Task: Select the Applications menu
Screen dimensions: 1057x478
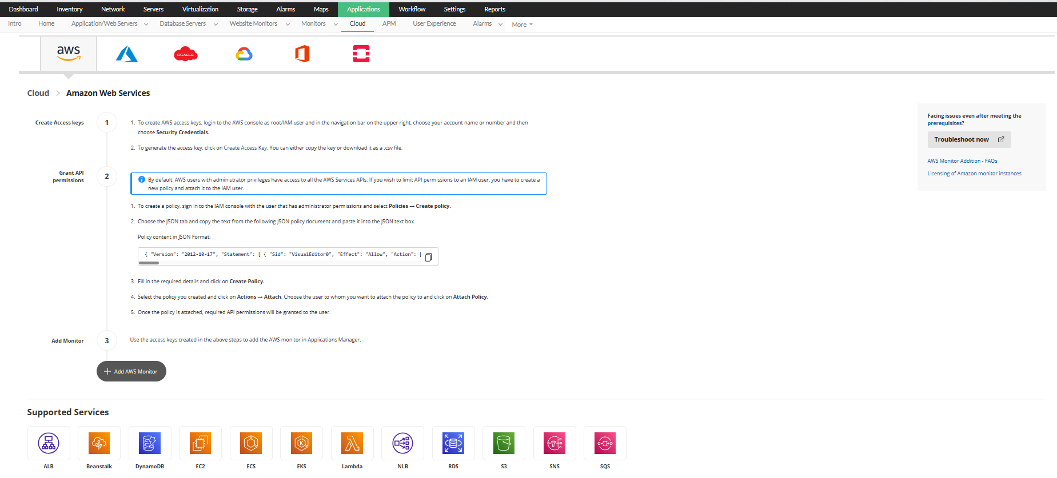Action: point(364,9)
